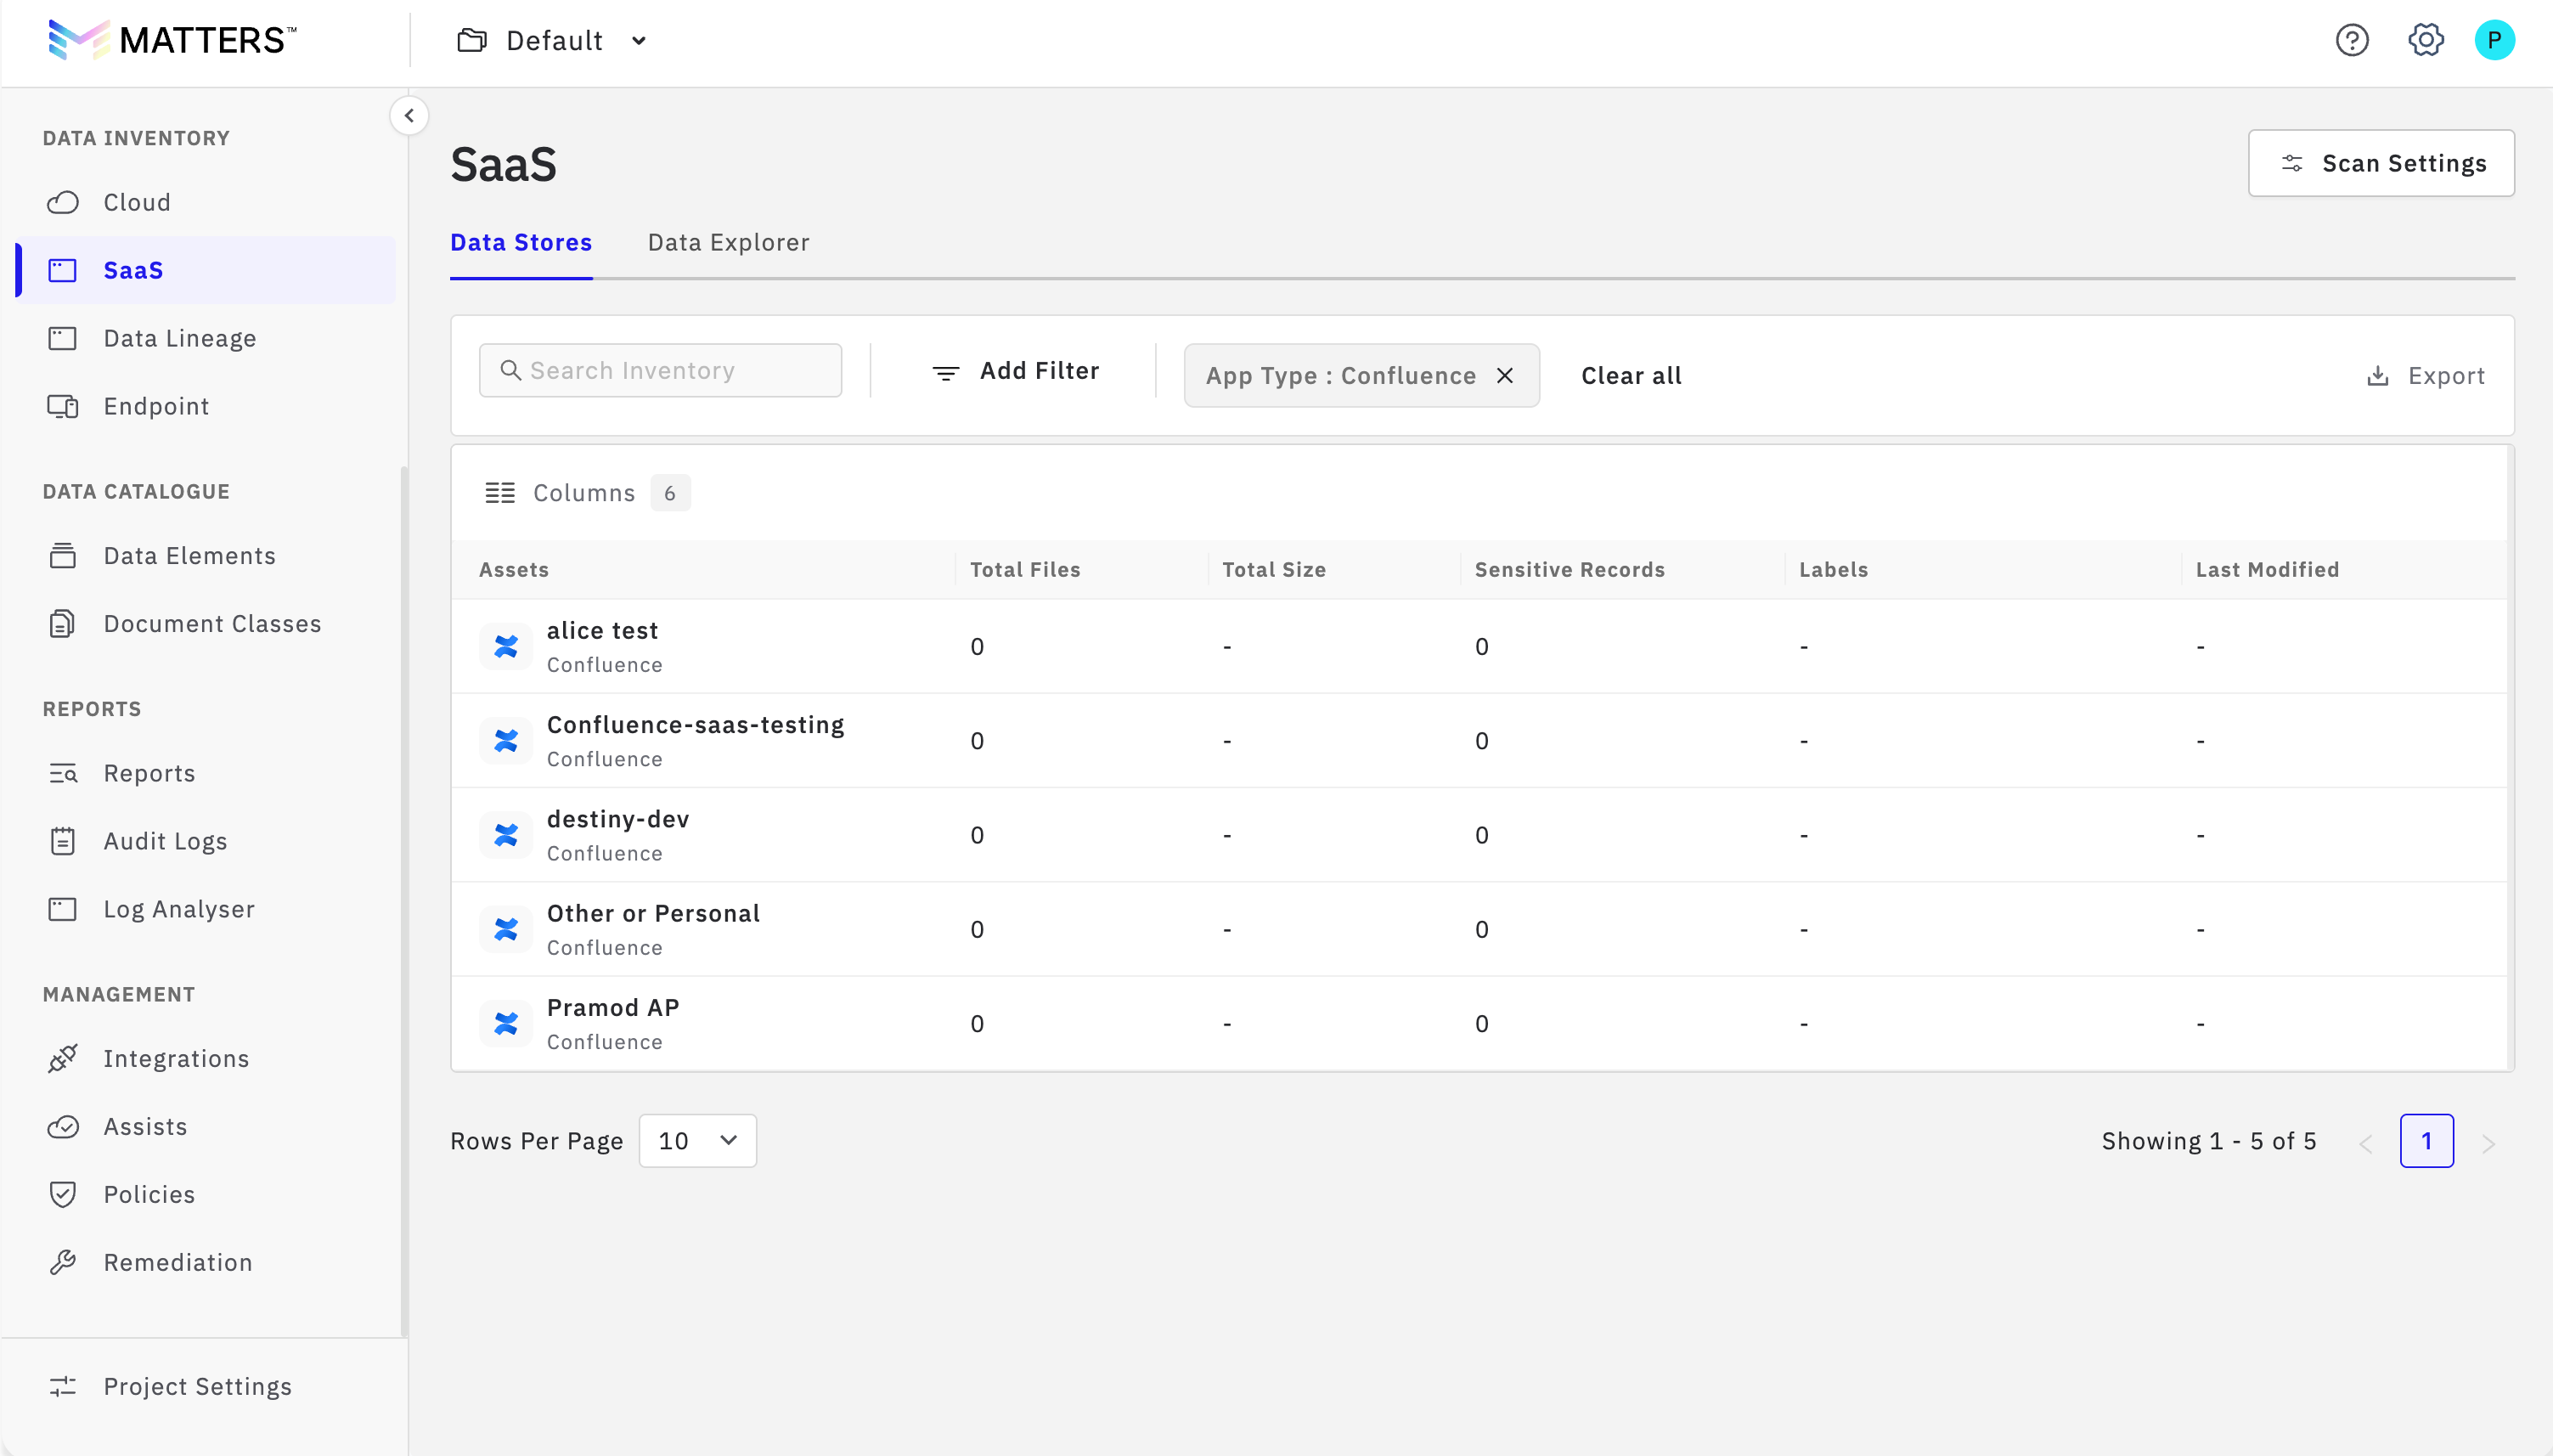Click the Endpoint device icon
2553x1456 pixels.
click(63, 406)
